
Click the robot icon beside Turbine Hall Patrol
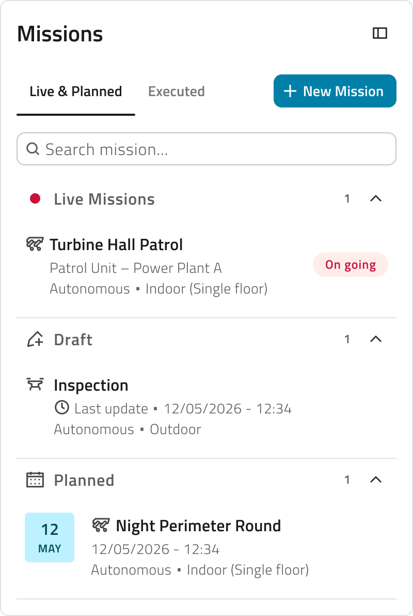[35, 244]
